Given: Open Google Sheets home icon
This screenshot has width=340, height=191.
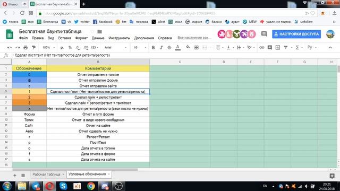Looking at the screenshot, I should [x=10, y=34].
